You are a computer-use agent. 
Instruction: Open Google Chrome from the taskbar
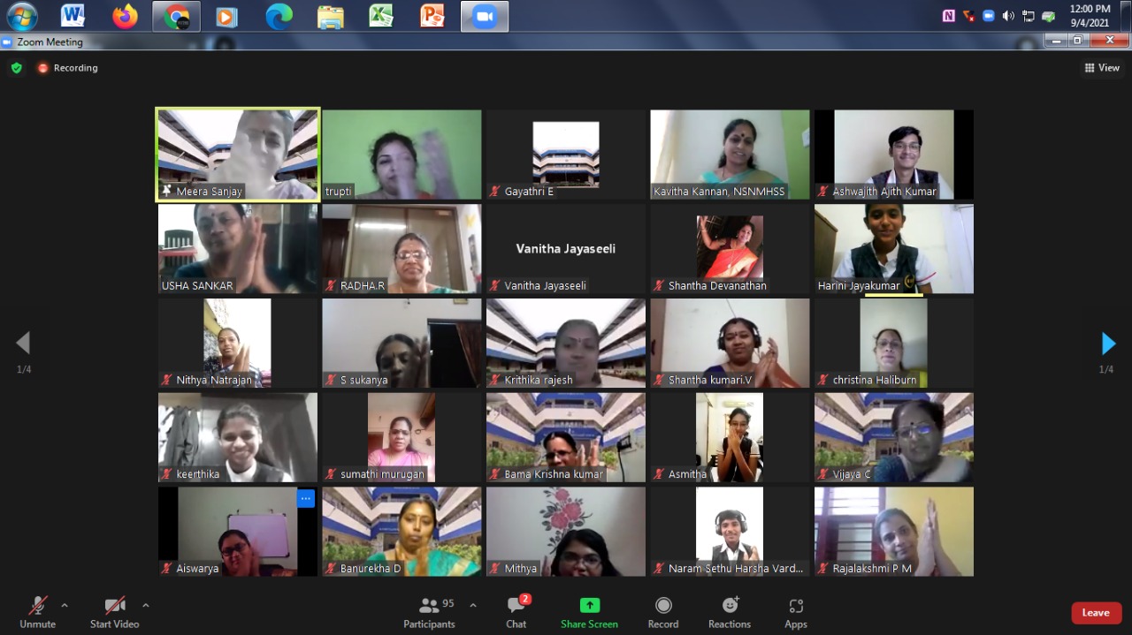[176, 16]
